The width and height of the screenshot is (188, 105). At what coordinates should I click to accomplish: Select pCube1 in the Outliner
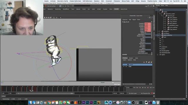tap(163, 49)
